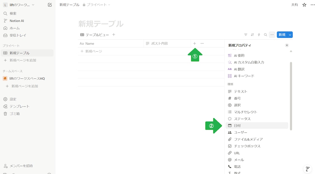Click the automation lightning icon
The height and width of the screenshot is (174, 316).
click(259, 35)
